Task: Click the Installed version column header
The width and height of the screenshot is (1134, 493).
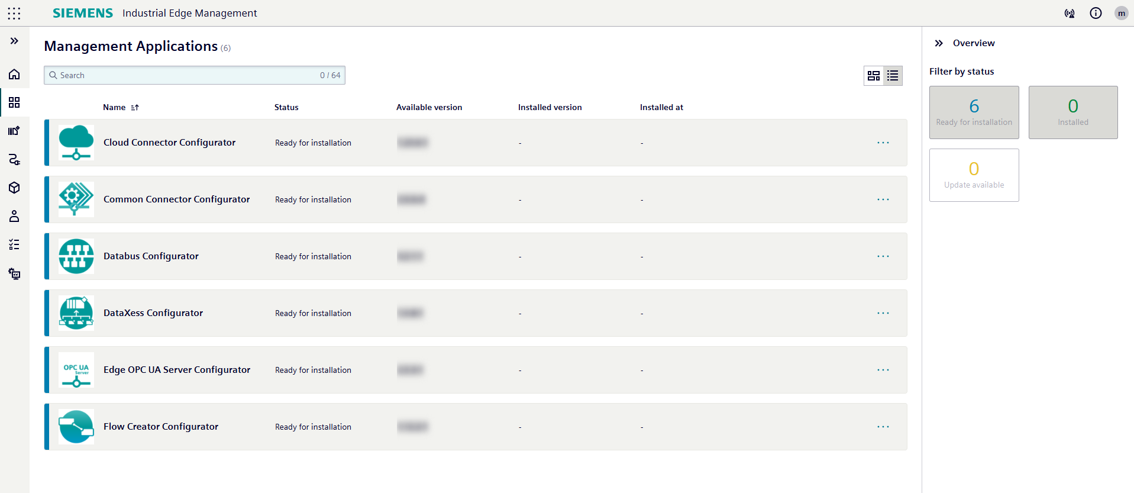Action: [550, 107]
